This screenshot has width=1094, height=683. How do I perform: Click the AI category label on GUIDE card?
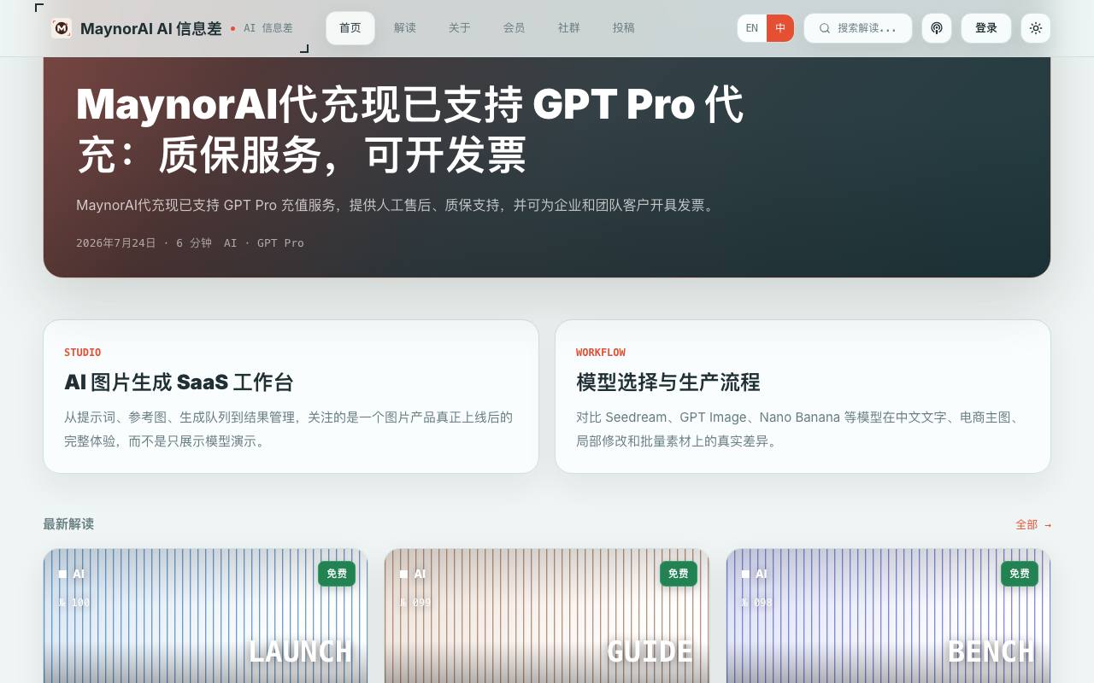click(x=413, y=575)
